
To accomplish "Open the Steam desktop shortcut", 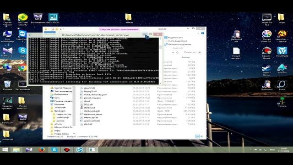I will pos(266,70).
